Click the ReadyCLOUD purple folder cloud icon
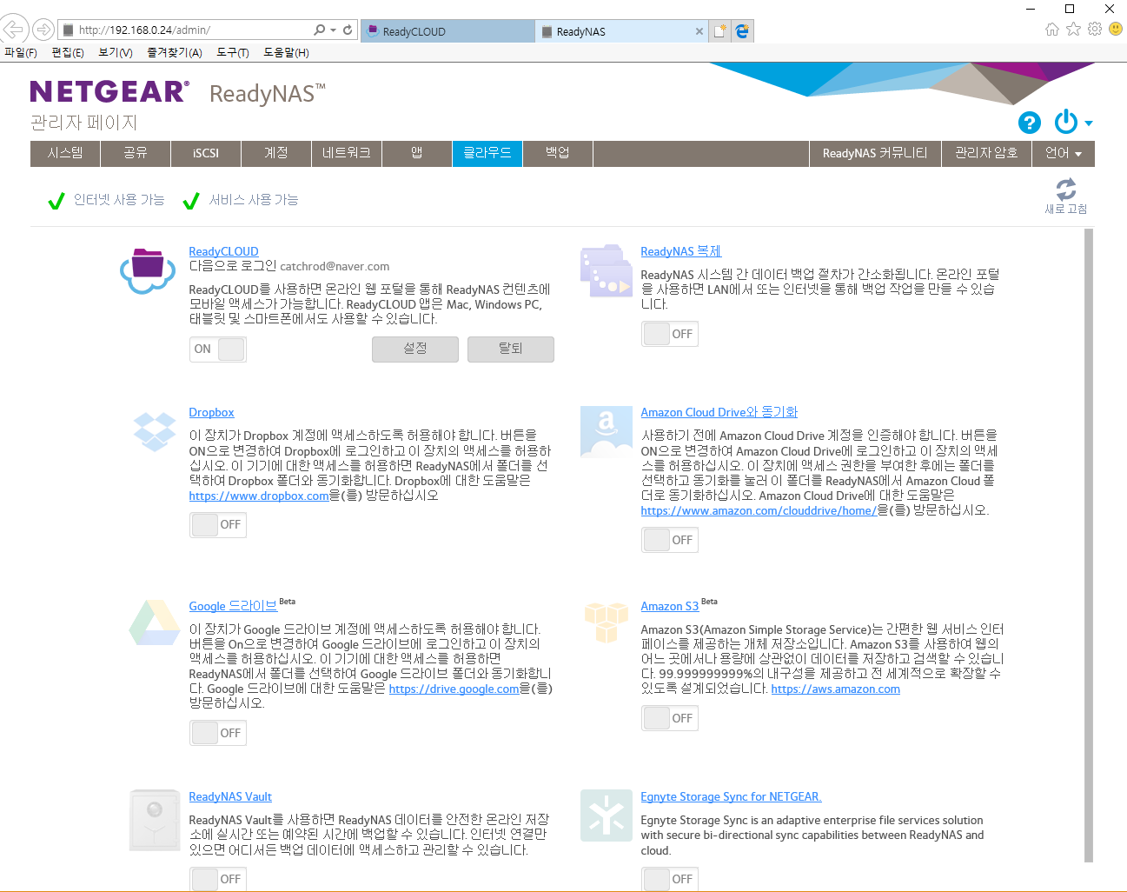This screenshot has width=1127, height=892. coord(148,270)
